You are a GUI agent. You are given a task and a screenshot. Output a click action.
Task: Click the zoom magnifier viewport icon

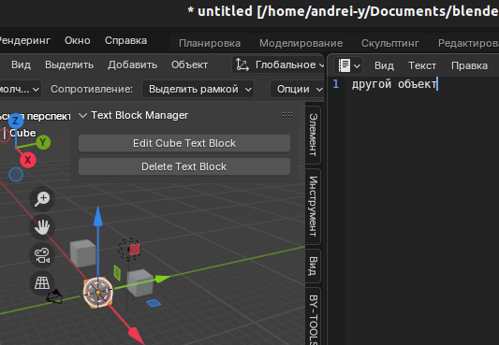(x=42, y=199)
